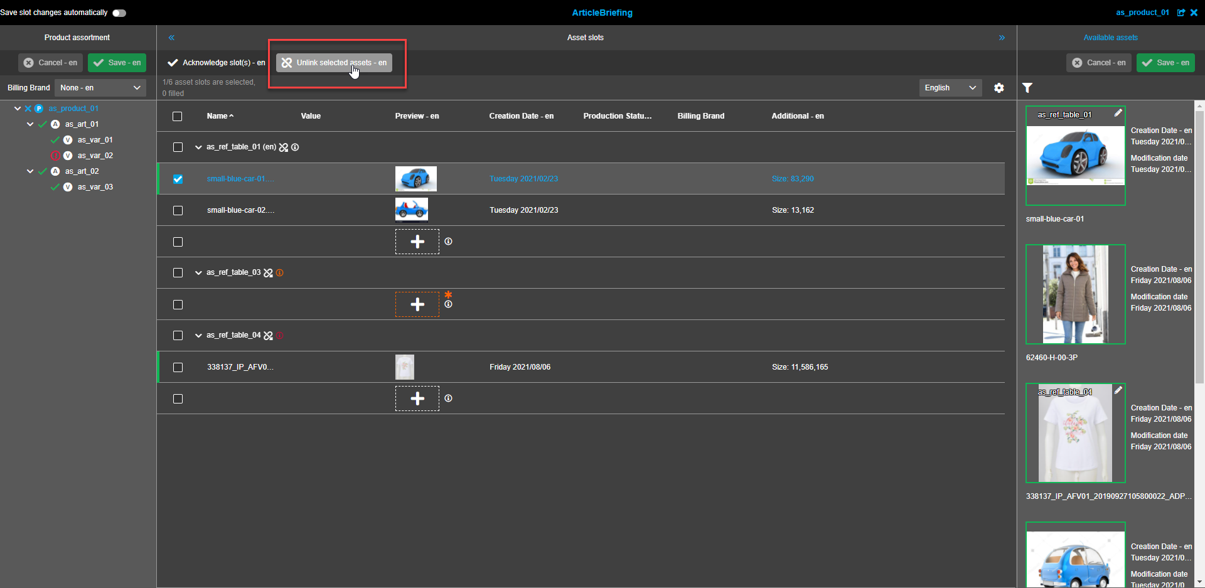Click the plus icon in the empty as_ref_table_01 slot
Viewport: 1205px width, 588px height.
417,241
